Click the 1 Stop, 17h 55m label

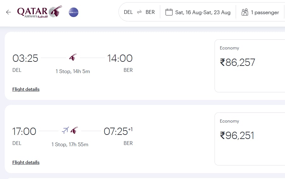(70, 144)
